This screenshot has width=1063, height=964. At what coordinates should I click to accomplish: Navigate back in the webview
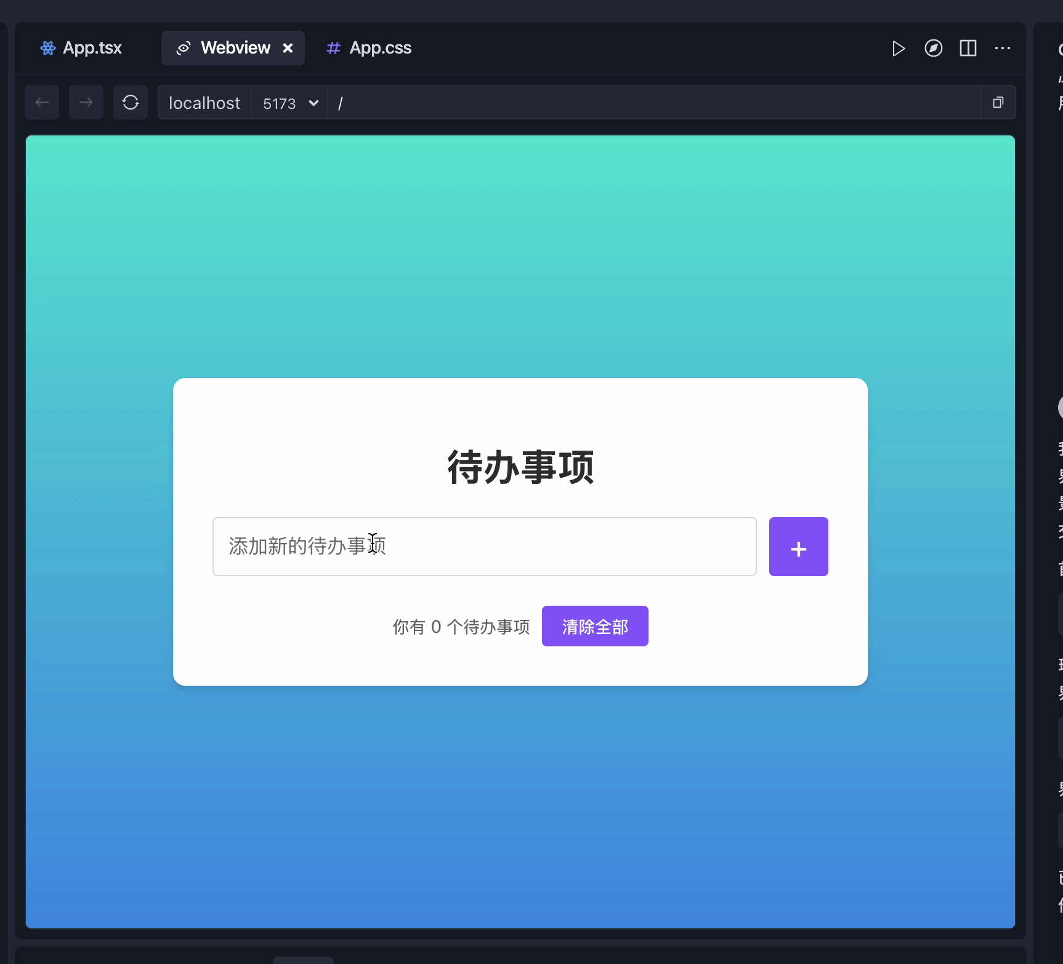tap(42, 102)
